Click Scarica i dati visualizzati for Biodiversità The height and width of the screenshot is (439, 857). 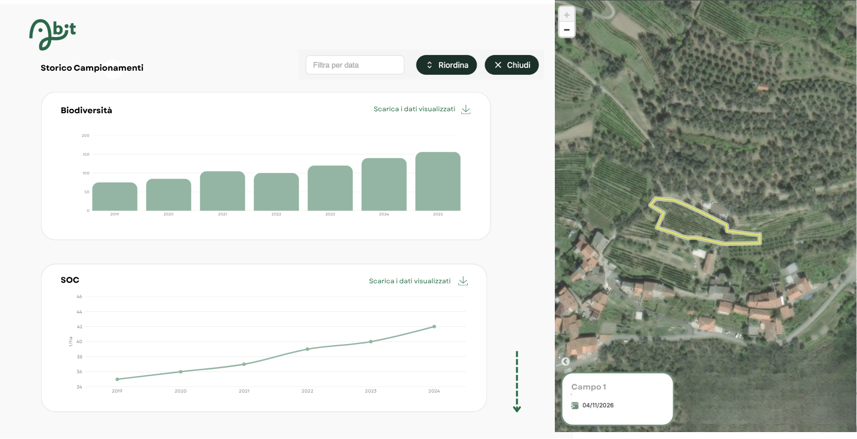coord(414,109)
